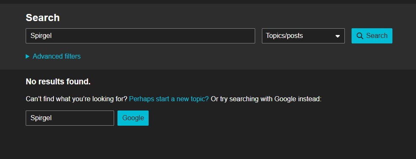
Task: Click the "Can't find what you're looking for?" text
Action: click(x=77, y=99)
